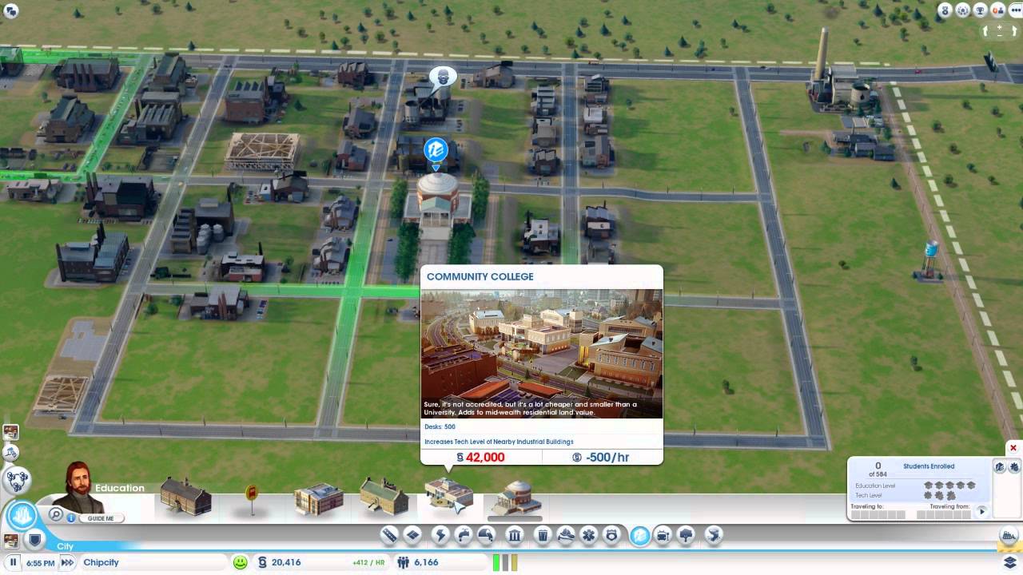The image size is (1023, 575).
Task: Click the small portrait icon above pause
Action: pyautogui.click(x=10, y=541)
